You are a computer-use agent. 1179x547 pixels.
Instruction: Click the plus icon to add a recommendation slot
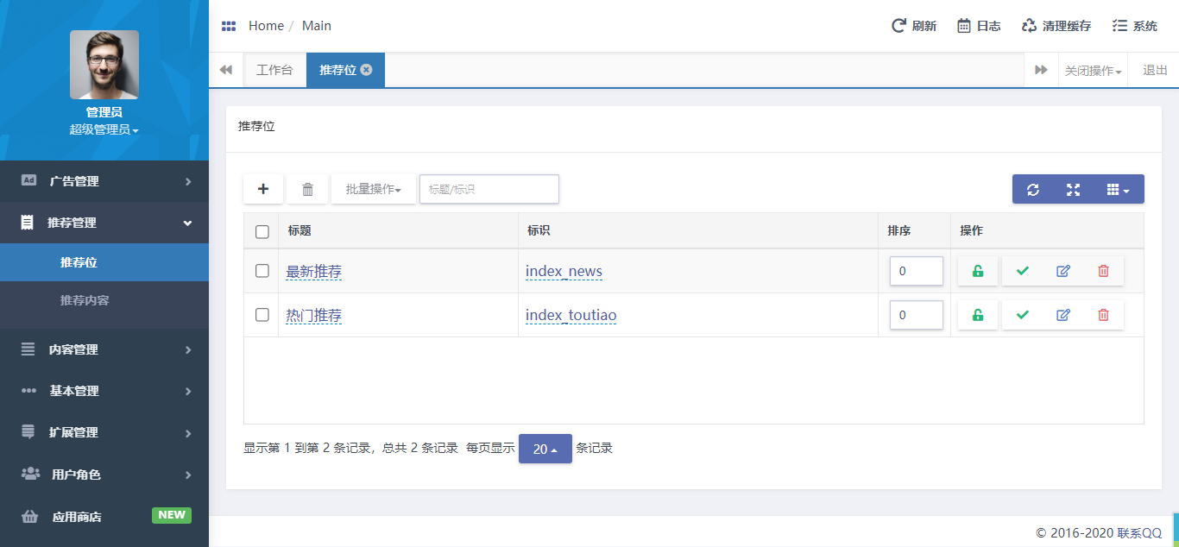coord(263,189)
